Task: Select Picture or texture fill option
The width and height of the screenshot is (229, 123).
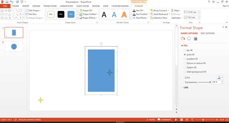Action: [195, 63]
